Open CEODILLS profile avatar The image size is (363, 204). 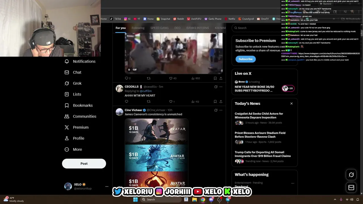(119, 88)
